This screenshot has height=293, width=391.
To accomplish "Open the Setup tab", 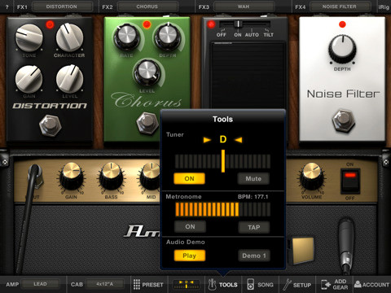I will pos(297,285).
